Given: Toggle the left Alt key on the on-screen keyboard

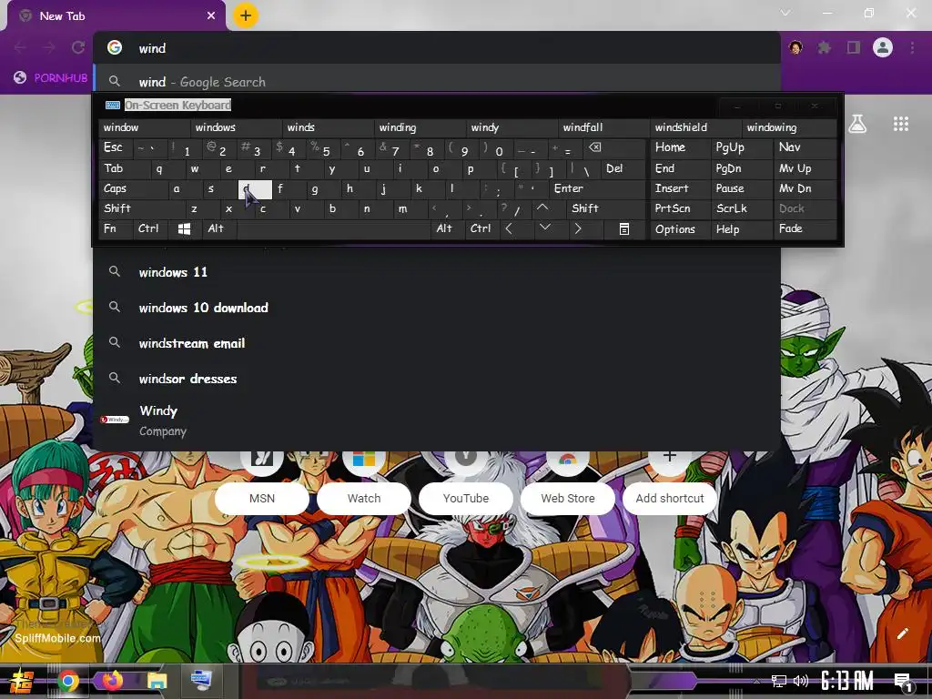Looking at the screenshot, I should [x=219, y=228].
